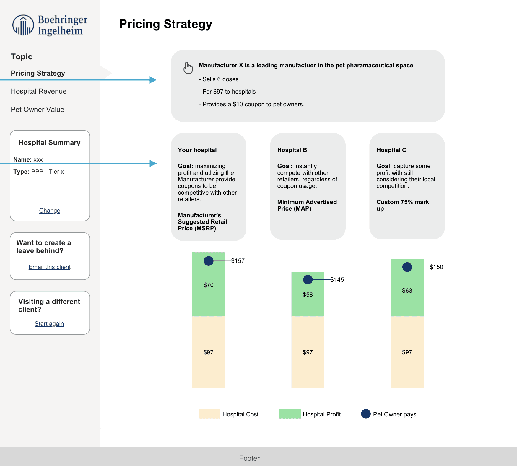The image size is (517, 466).
Task: Click the Pet Owner pays legend dot
Action: pos(366,414)
